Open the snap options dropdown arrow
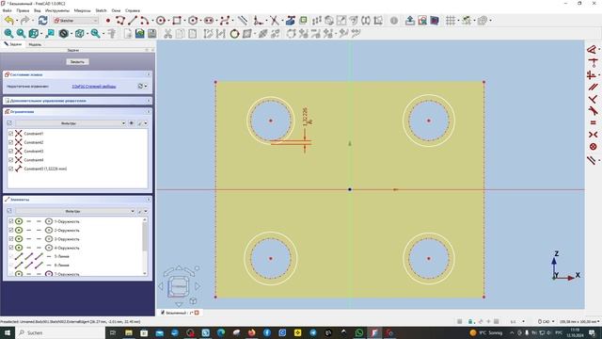This screenshot has height=339, width=602. tap(475, 21)
